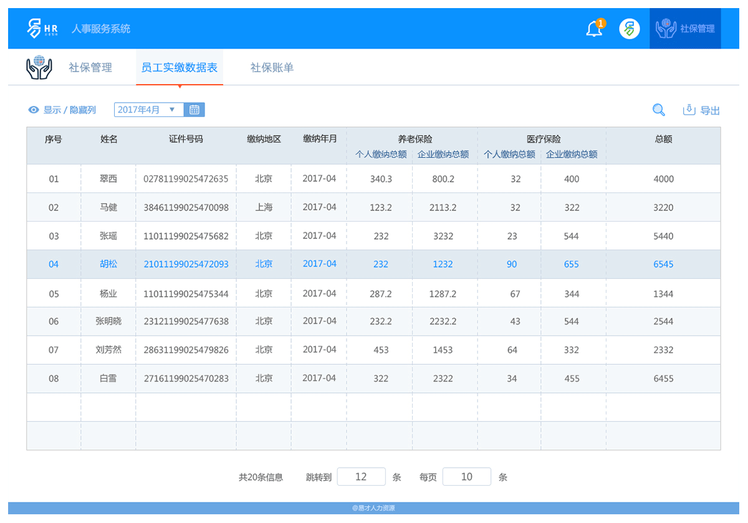Select the employee name 张明晓
Screen dimensions: 748x523
(108, 321)
